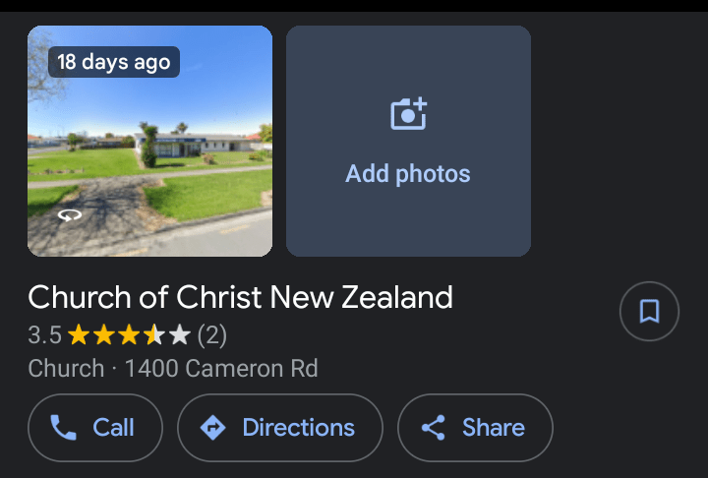Select the Add photos text

pos(408,175)
